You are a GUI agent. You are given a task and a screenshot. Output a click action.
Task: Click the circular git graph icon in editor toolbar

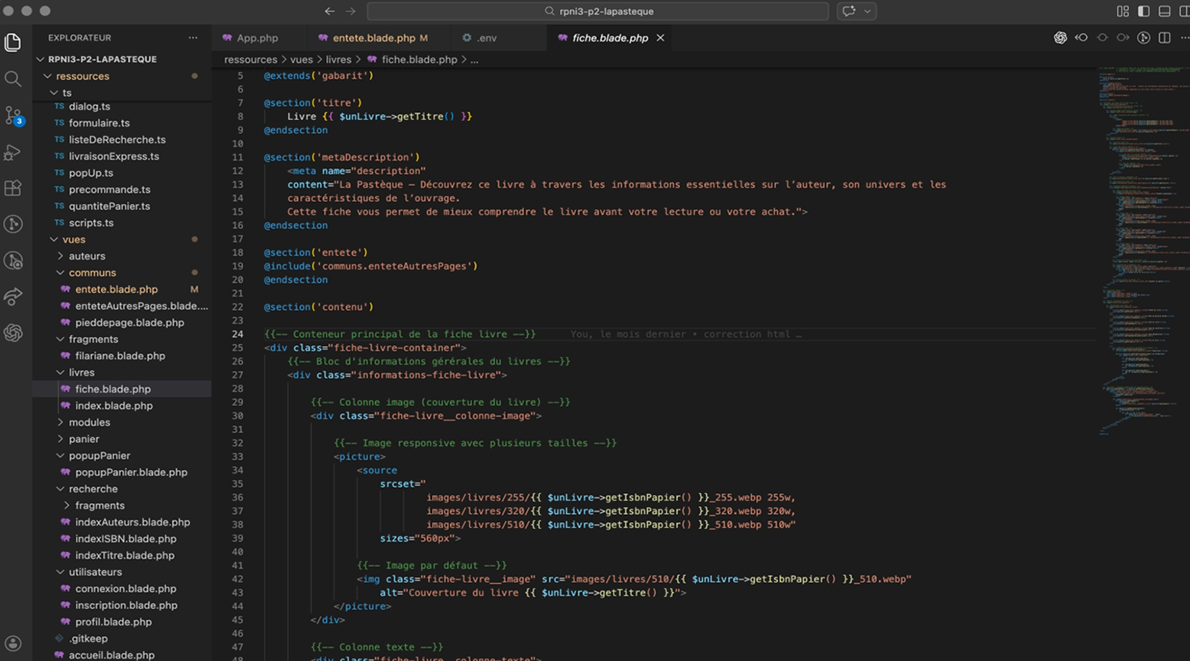click(x=1144, y=38)
